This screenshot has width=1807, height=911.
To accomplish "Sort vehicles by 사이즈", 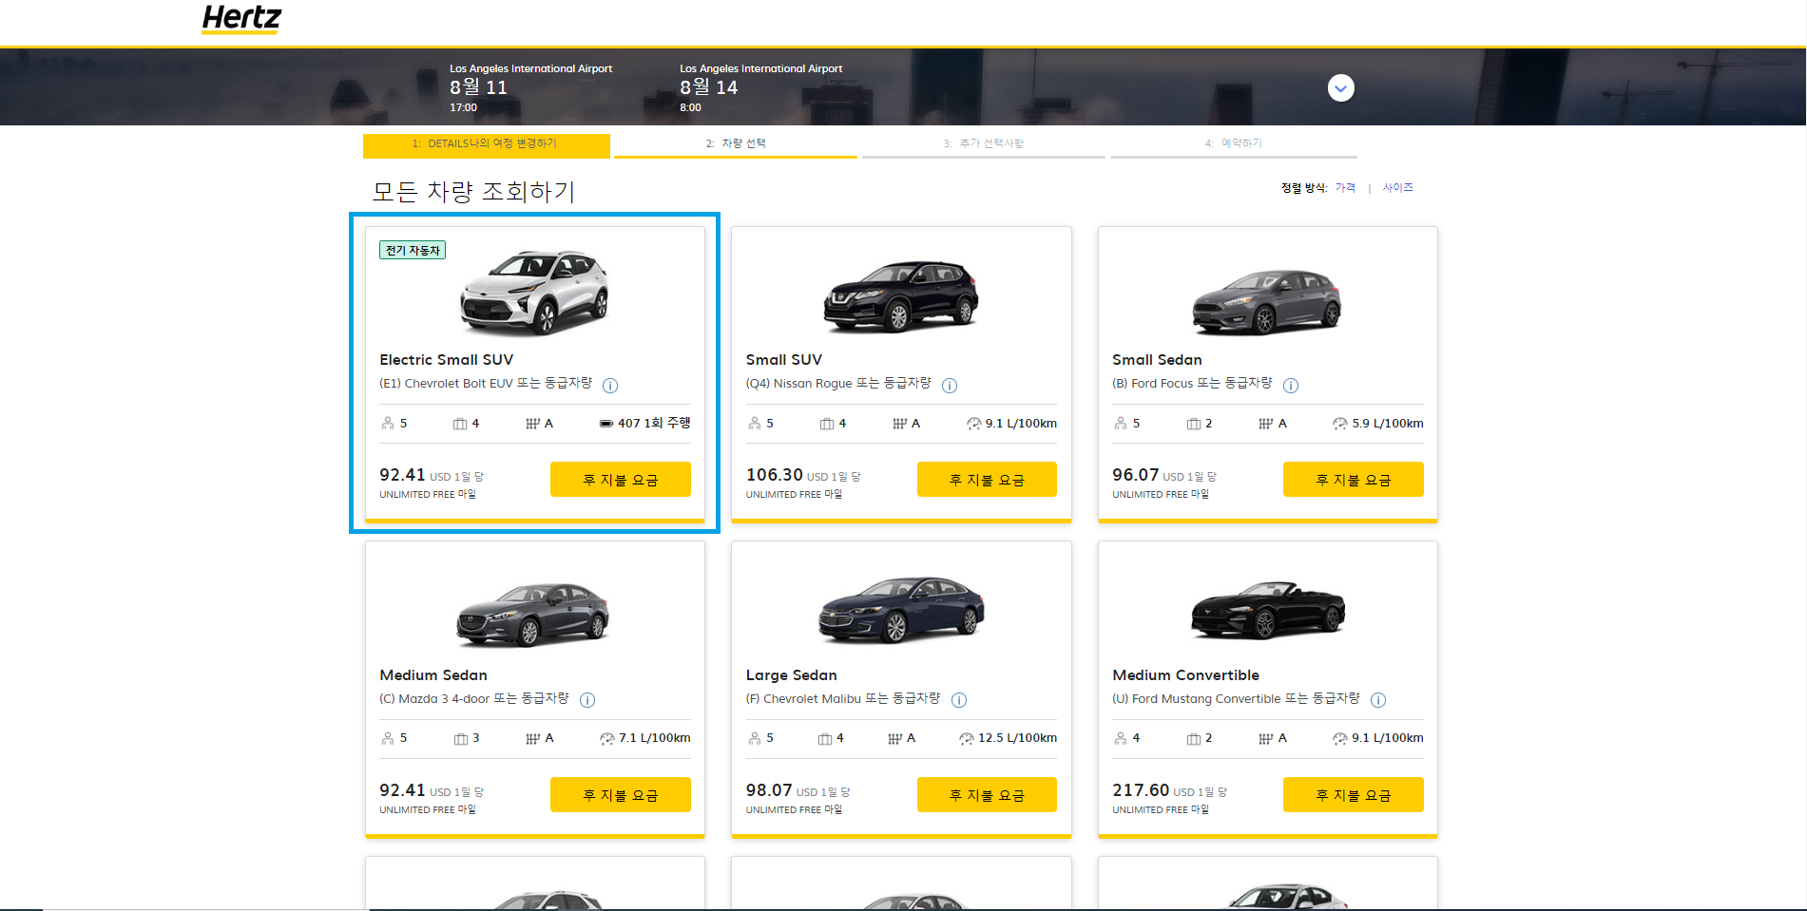I will (x=1397, y=187).
